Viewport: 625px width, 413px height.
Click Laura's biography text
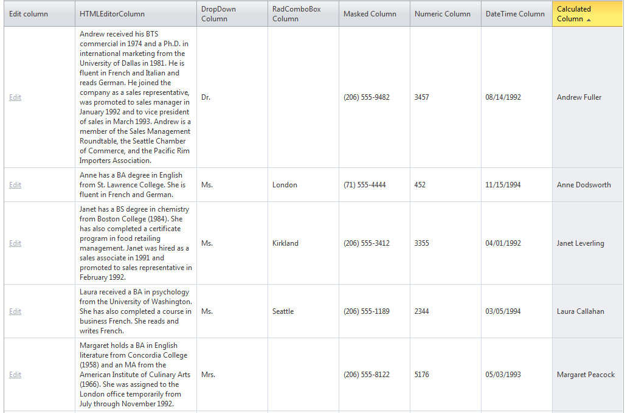(136, 311)
